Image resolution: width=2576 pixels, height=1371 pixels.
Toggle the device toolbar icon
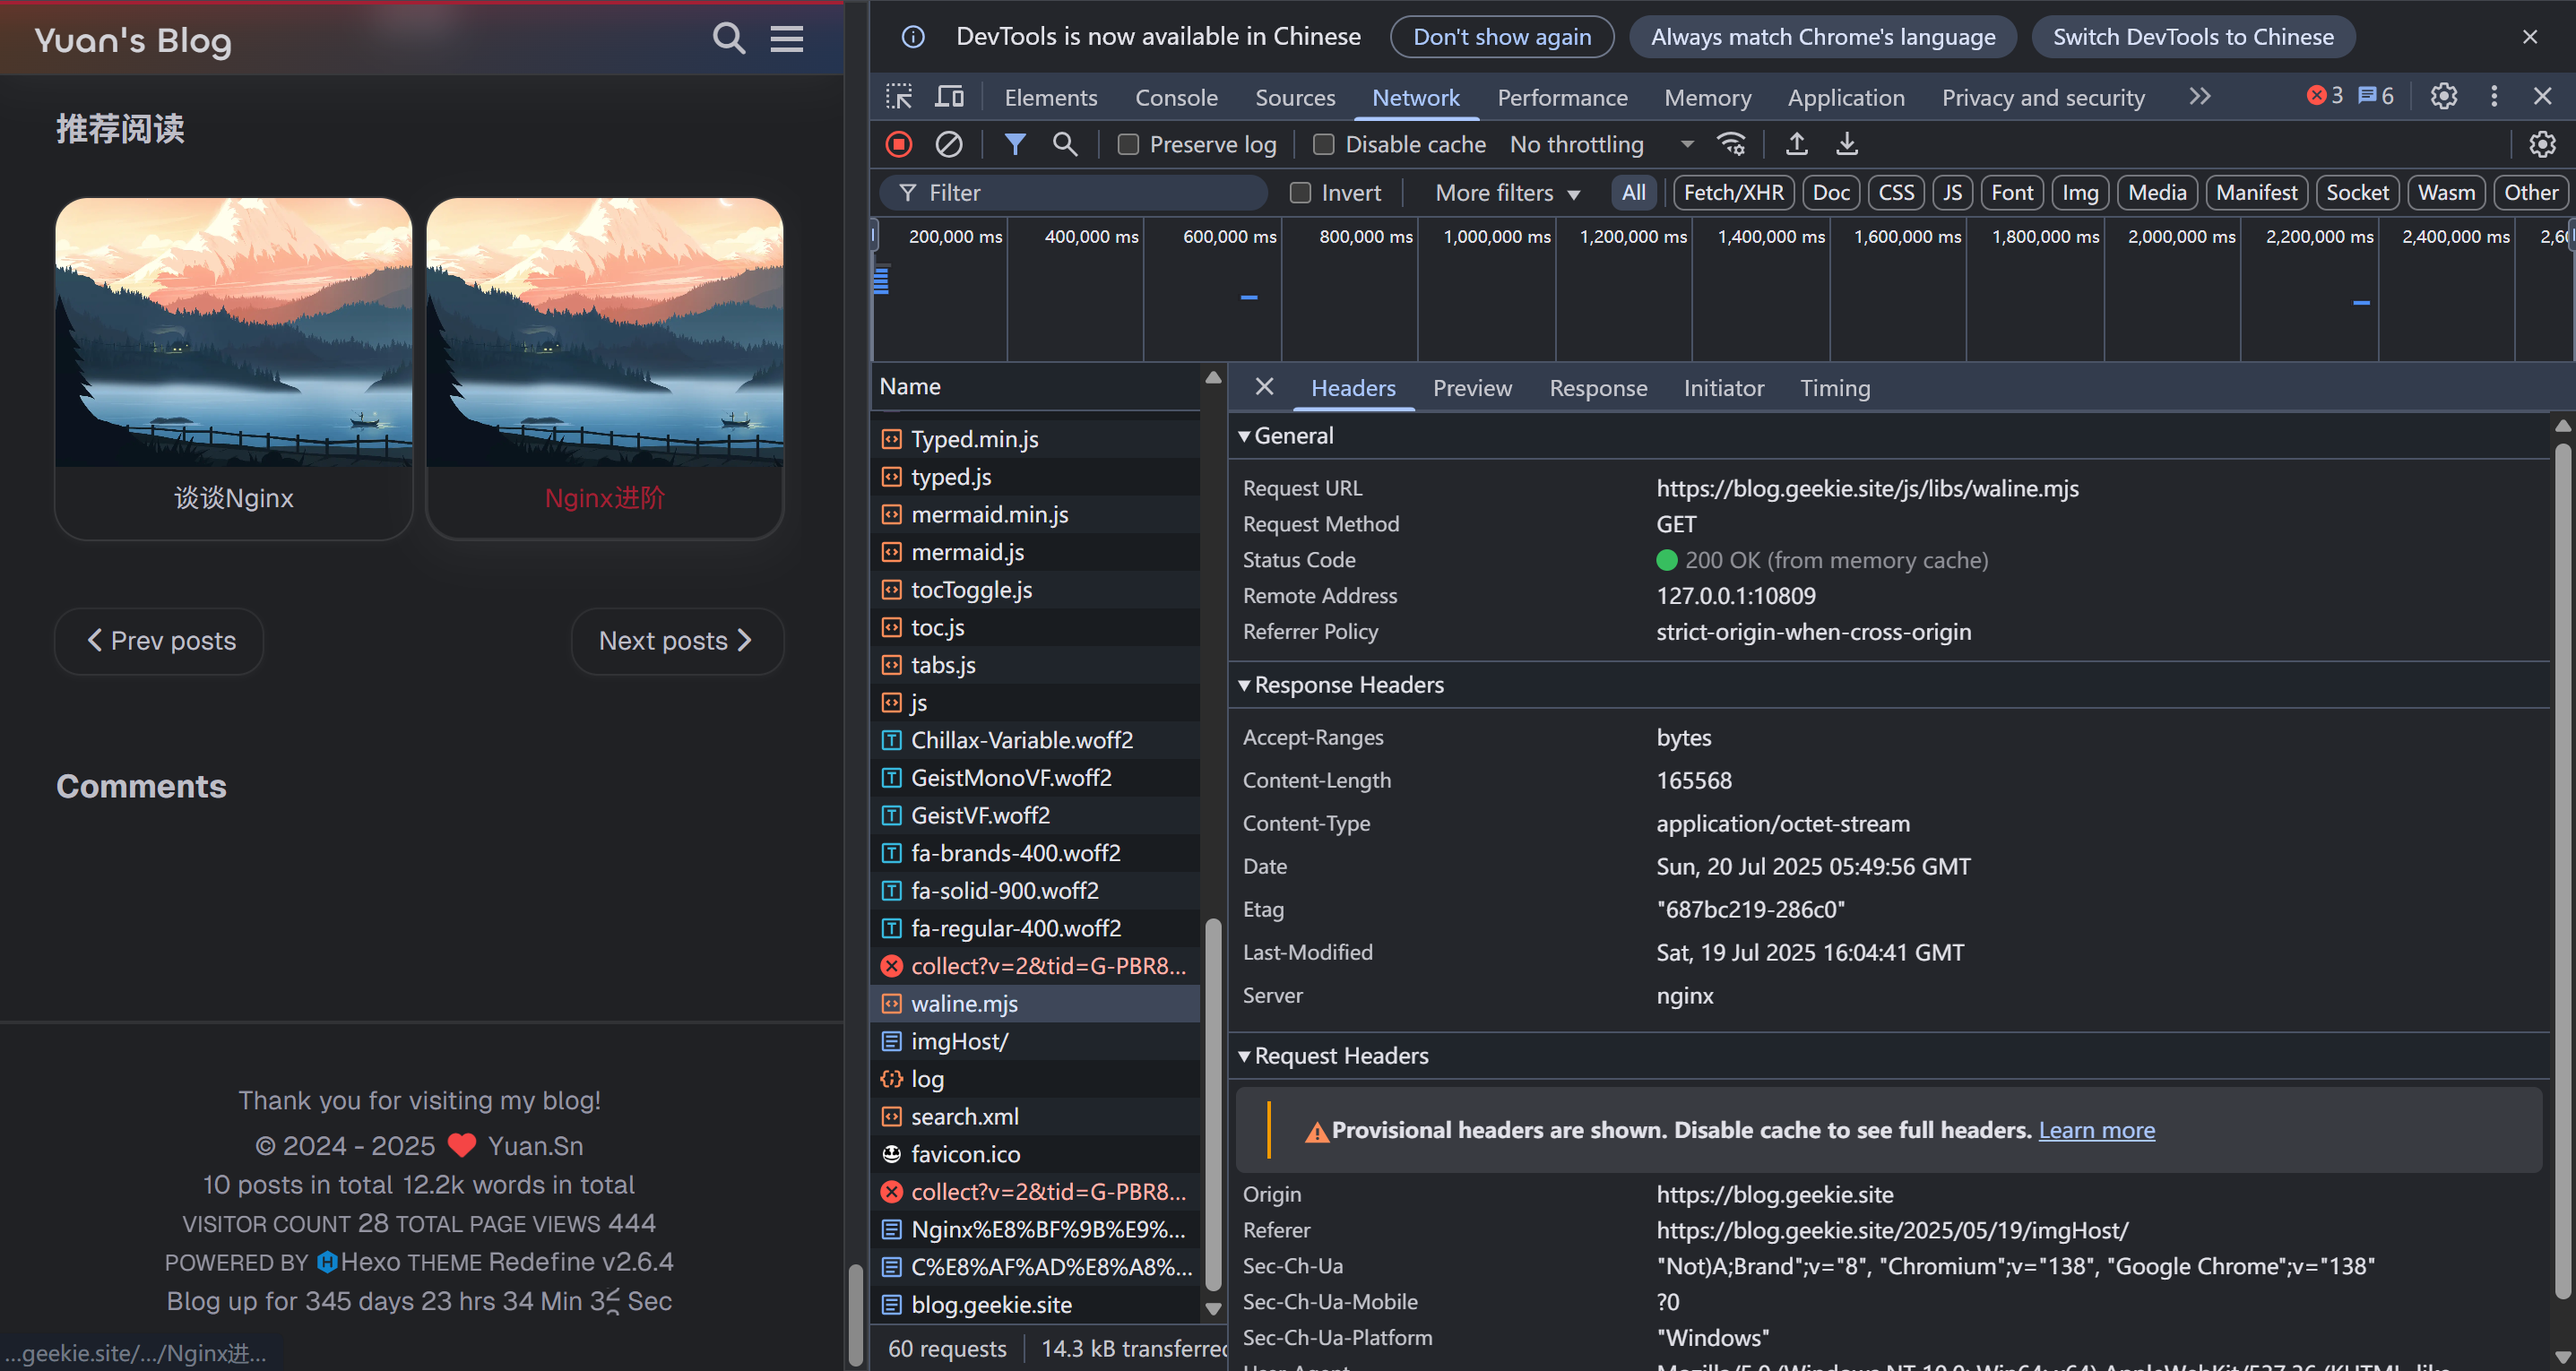point(949,97)
